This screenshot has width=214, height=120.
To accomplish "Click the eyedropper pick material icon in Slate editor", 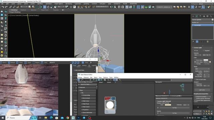I will (x=82, y=80).
